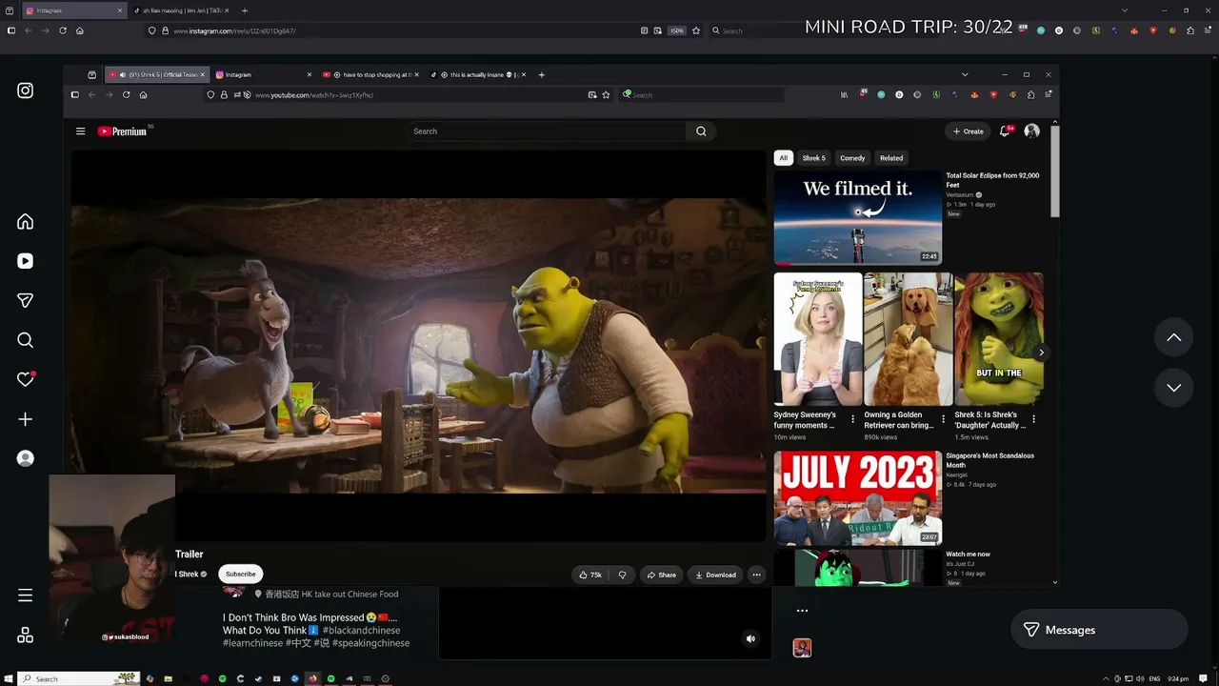Reload the YouTube page
This screenshot has width=1219, height=686.
[126, 95]
